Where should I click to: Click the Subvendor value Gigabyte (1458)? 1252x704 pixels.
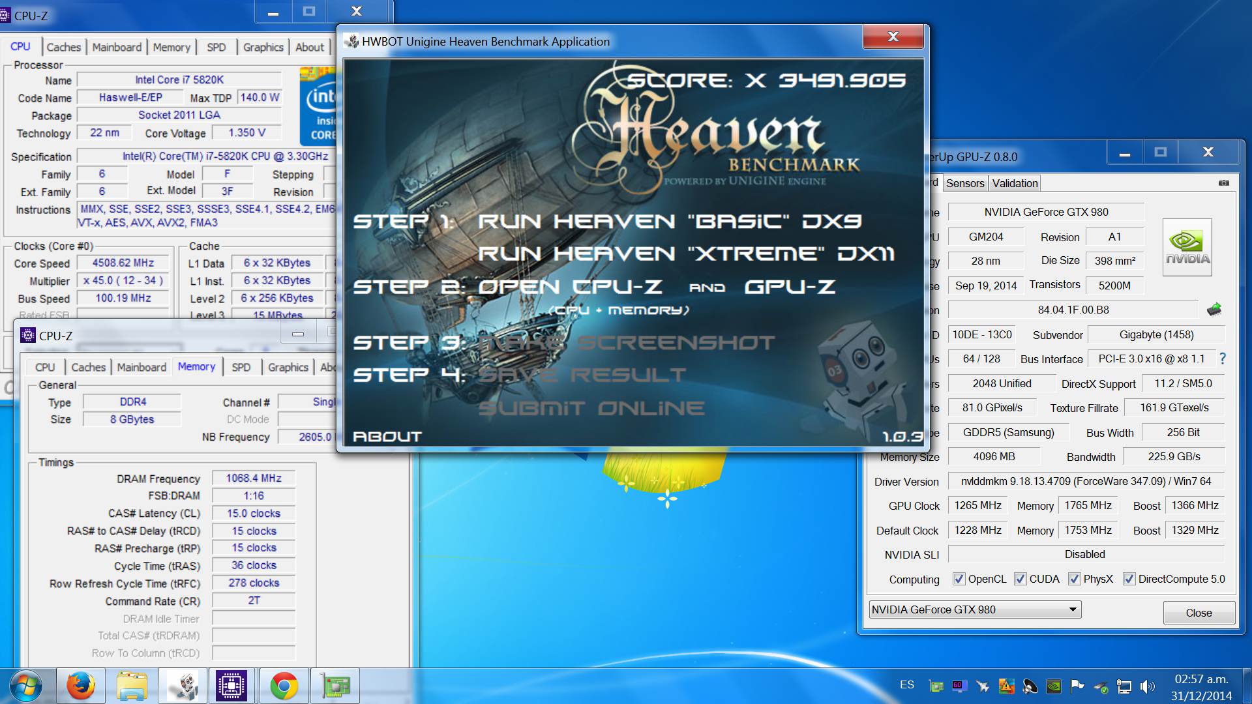coord(1156,334)
